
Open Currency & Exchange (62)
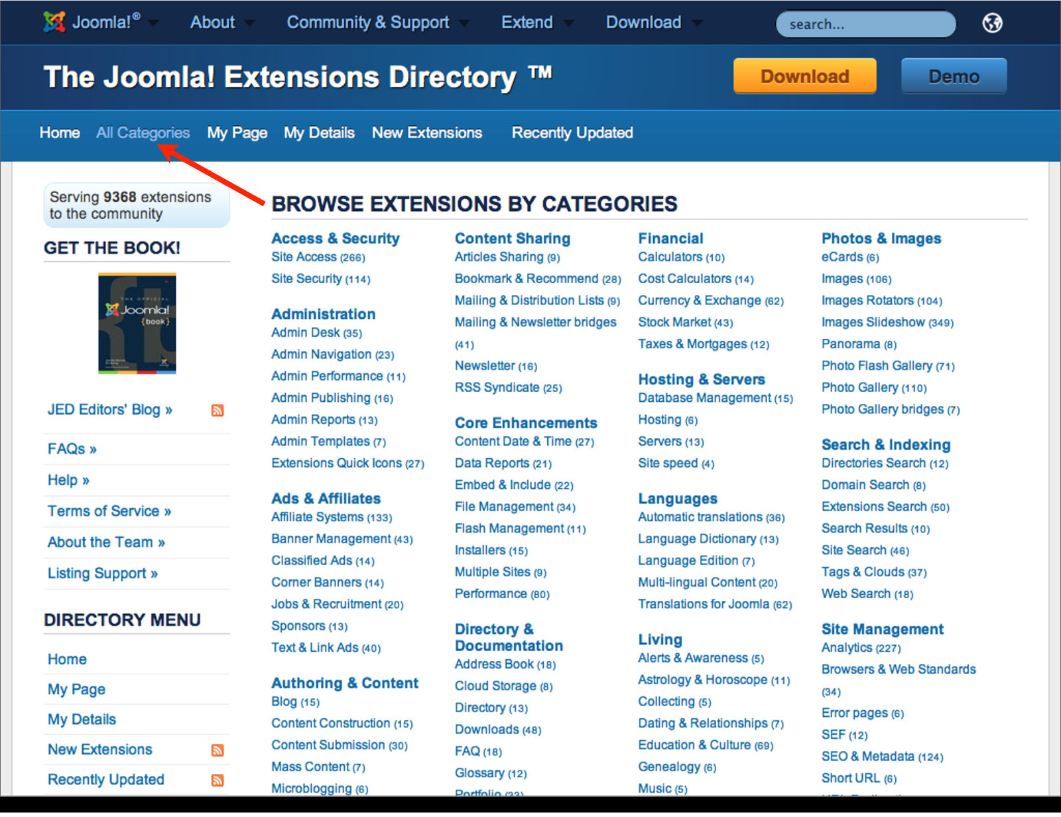(711, 301)
